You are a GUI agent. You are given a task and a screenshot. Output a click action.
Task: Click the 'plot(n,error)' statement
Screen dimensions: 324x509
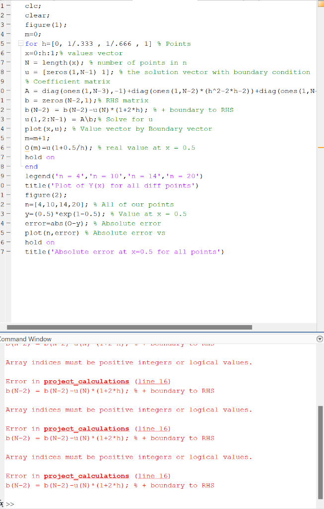(x=52, y=233)
